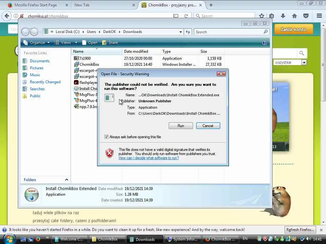Switch to System Information taskbar item
The image size is (326, 244).
pyautogui.click(x=182, y=240)
